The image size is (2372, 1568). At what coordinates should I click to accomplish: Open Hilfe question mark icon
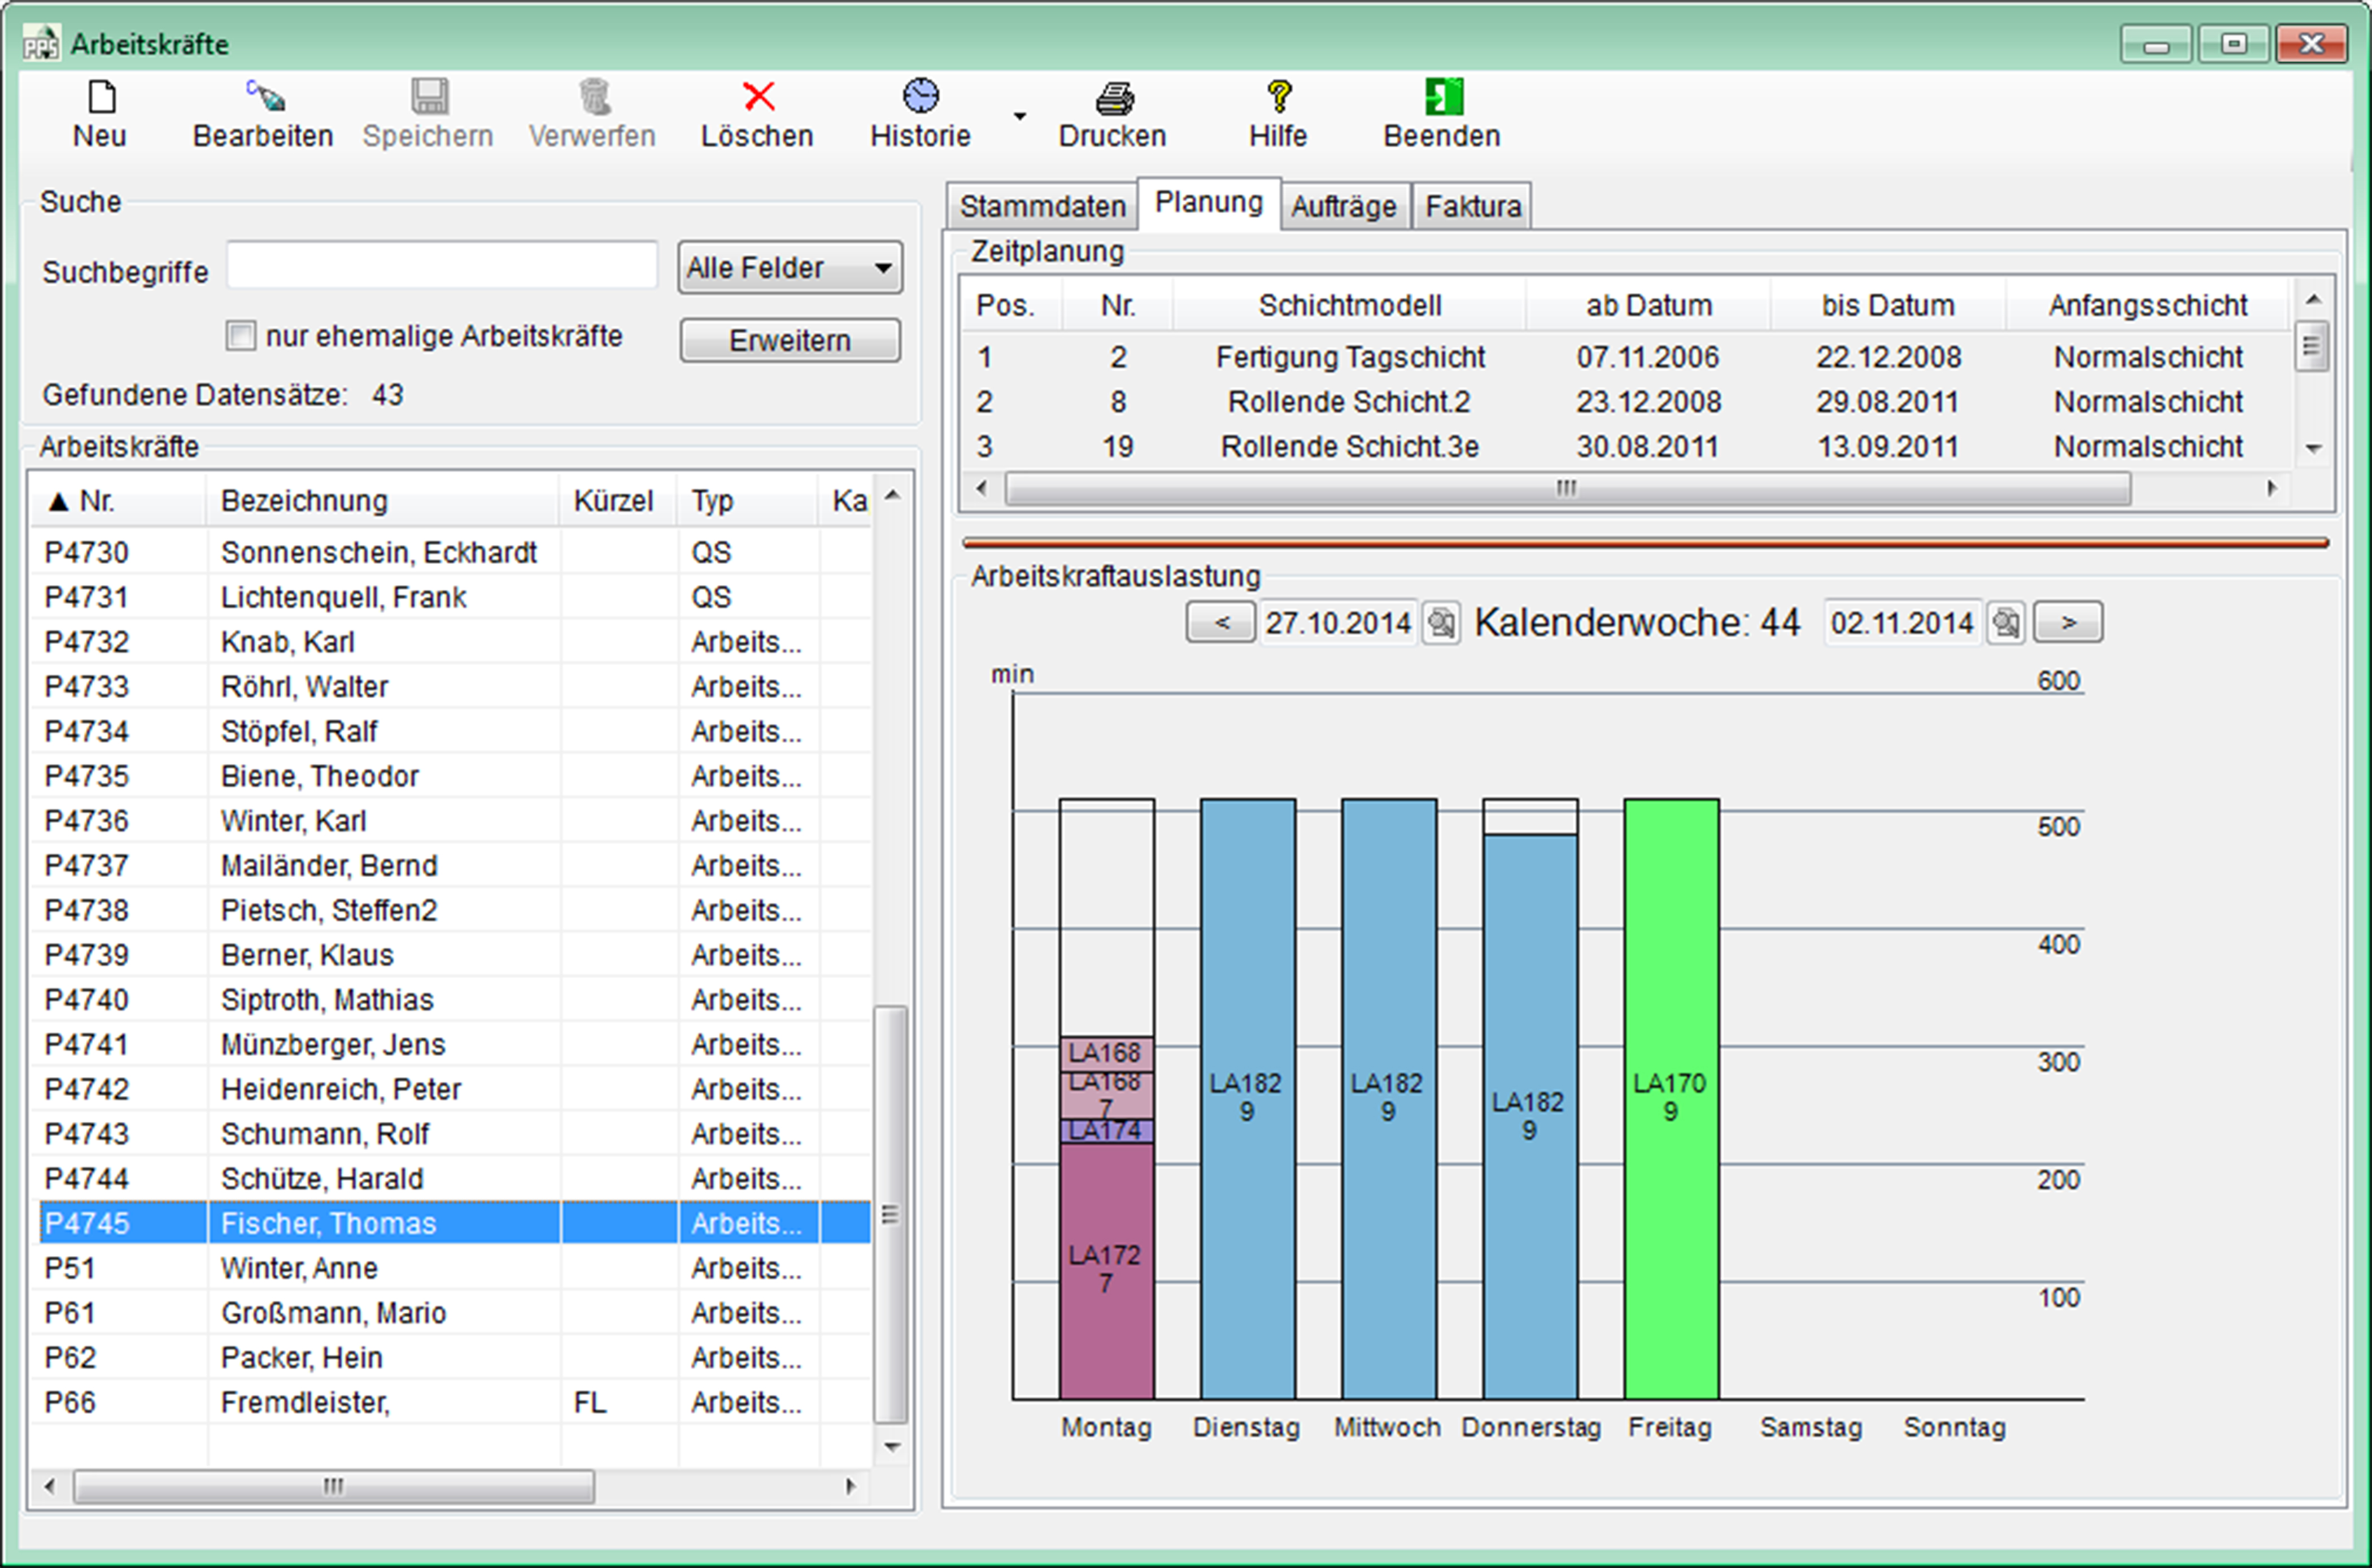tap(1279, 97)
